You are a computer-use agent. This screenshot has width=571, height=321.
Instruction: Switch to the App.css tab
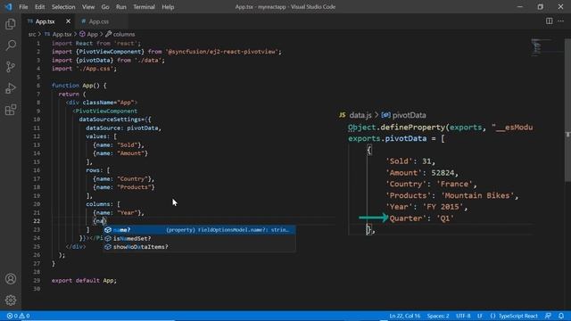tap(99, 21)
